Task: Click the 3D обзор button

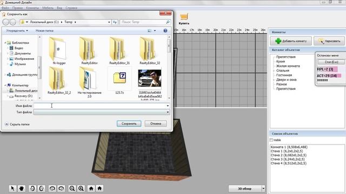Action: (245, 189)
